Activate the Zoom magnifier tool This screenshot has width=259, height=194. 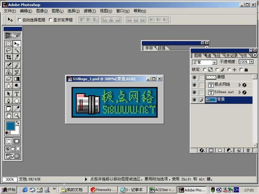(17, 115)
